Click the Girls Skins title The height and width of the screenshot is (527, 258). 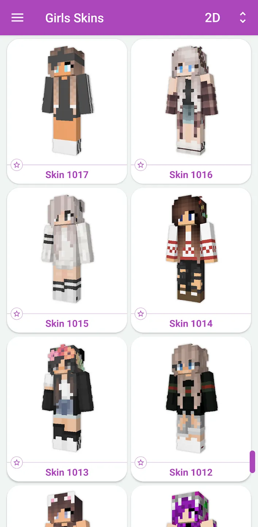point(74,18)
